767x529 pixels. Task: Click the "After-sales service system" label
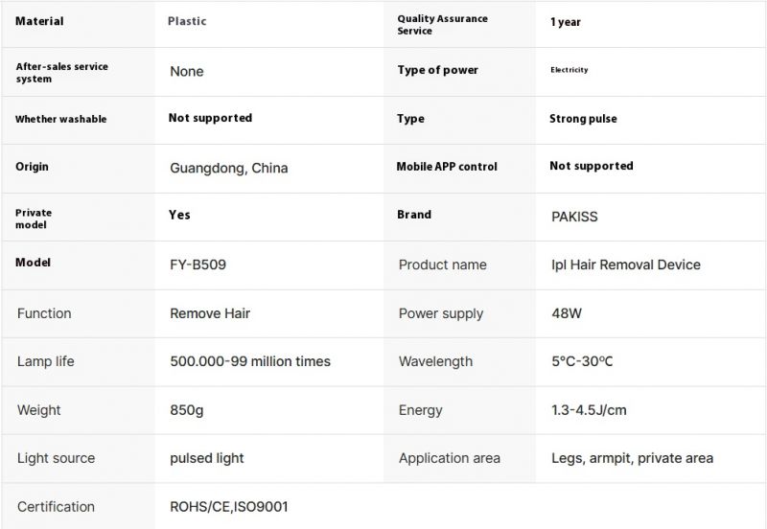click(61, 72)
